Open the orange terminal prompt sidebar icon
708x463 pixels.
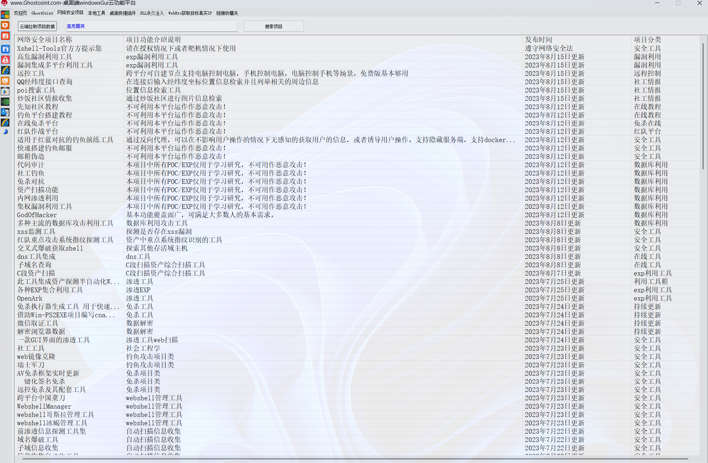tap(5, 81)
